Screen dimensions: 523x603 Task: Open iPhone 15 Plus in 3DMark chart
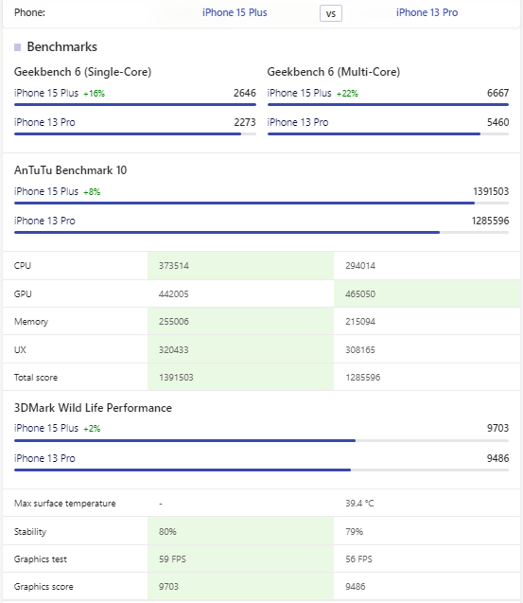point(46,428)
